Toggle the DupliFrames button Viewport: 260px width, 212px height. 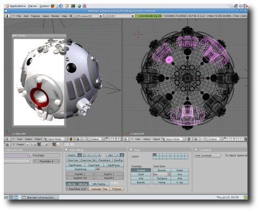[x=75, y=165]
